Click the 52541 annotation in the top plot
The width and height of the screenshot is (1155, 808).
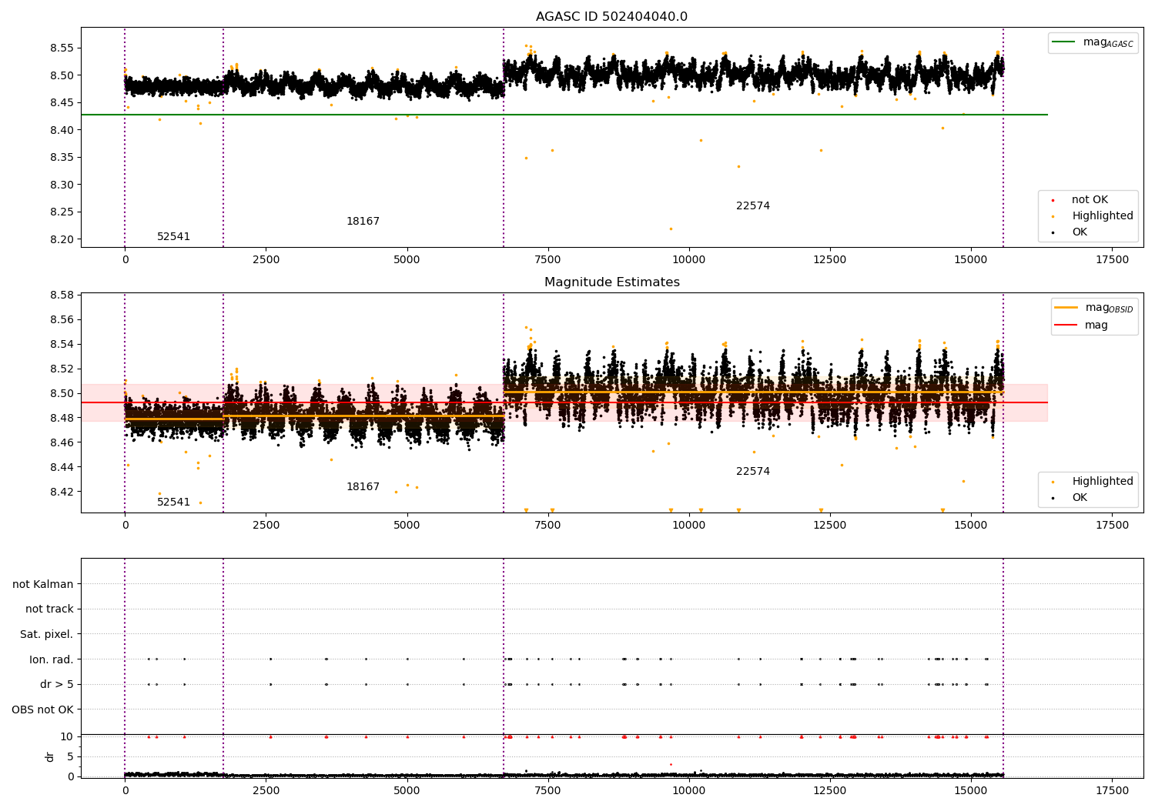click(173, 237)
